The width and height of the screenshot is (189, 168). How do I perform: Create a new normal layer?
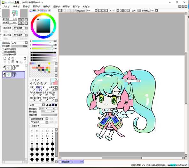[x=5, y=58]
